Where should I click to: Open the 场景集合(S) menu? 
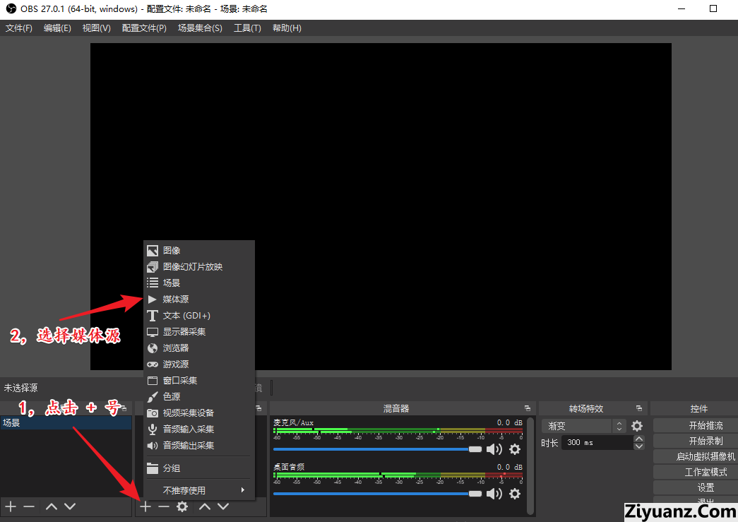200,28
